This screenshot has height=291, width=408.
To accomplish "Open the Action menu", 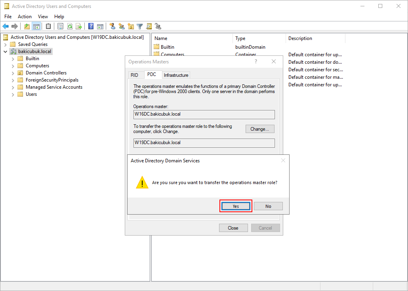I will [25, 17].
